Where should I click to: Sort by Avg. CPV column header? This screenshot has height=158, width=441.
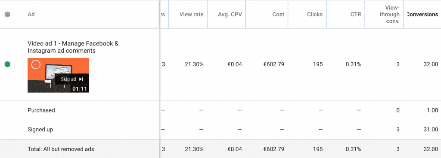point(230,14)
